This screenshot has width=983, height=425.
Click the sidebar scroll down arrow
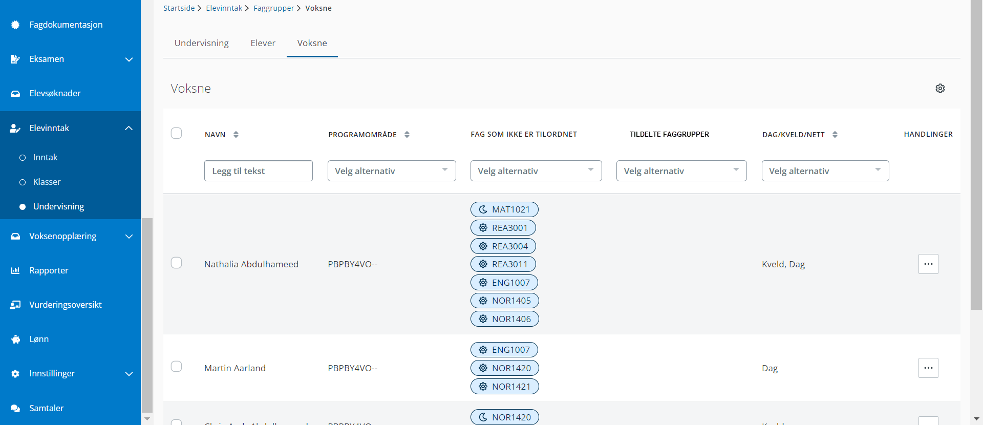147,419
